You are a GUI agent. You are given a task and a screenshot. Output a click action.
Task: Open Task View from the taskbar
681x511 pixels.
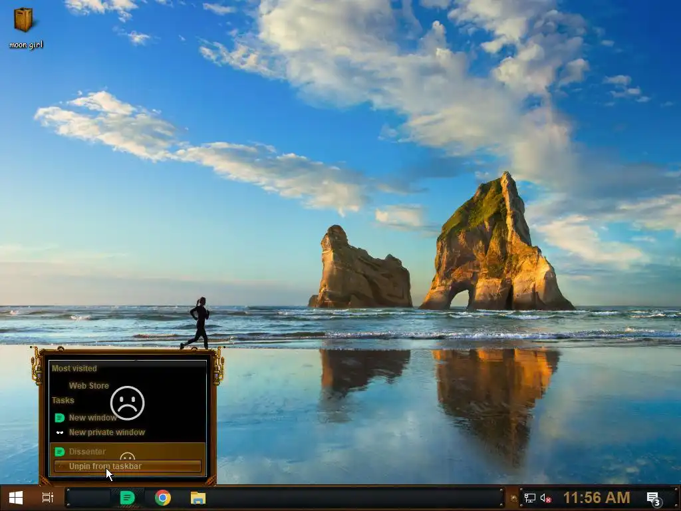click(48, 498)
